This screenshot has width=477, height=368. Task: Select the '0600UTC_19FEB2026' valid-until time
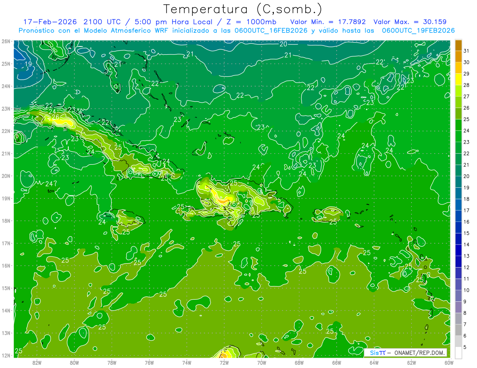[x=418, y=31]
